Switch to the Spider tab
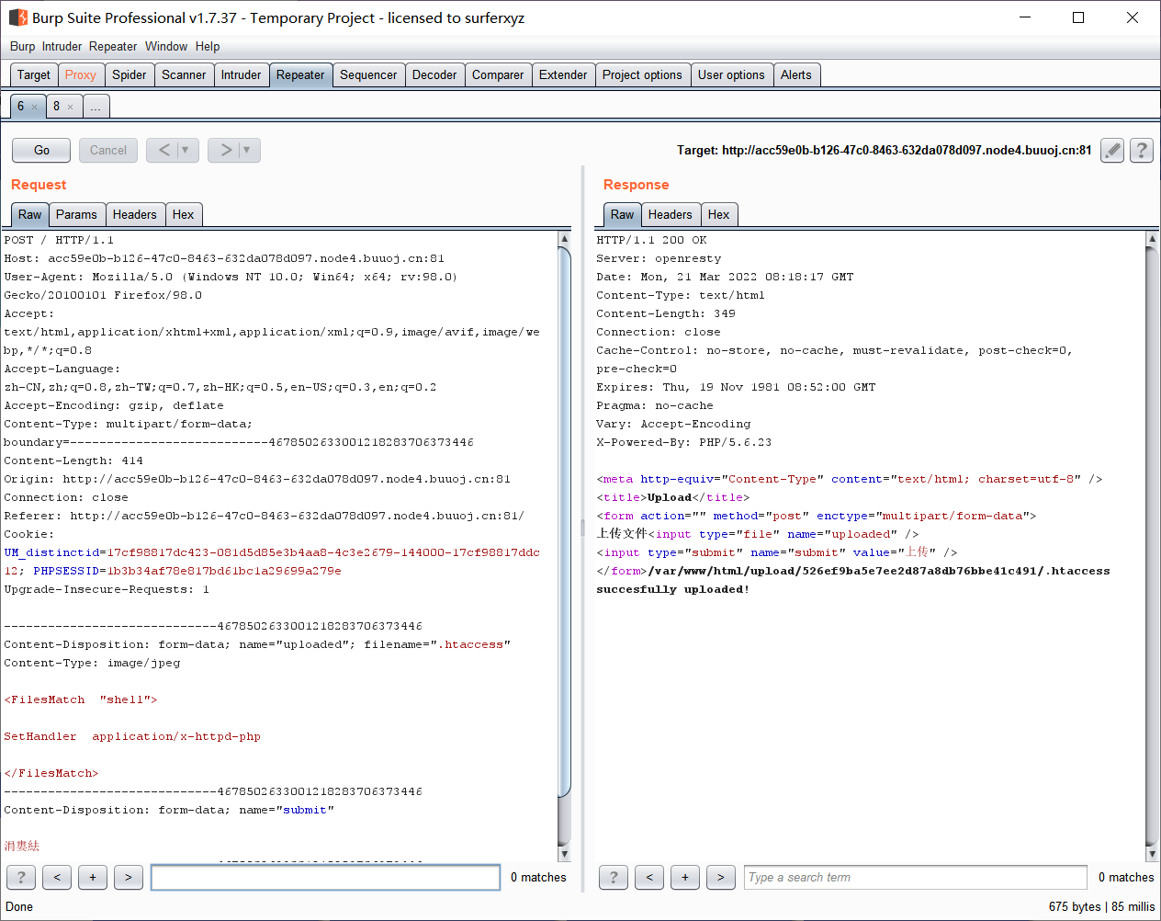This screenshot has height=921, width=1161. click(130, 75)
